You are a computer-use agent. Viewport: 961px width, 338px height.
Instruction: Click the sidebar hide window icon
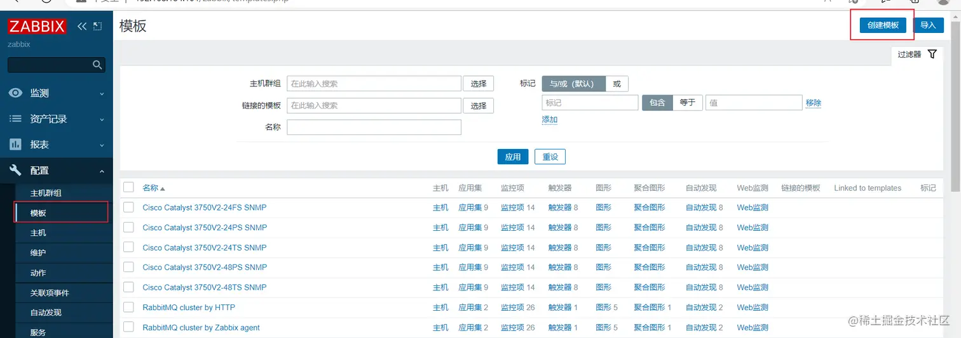[97, 27]
